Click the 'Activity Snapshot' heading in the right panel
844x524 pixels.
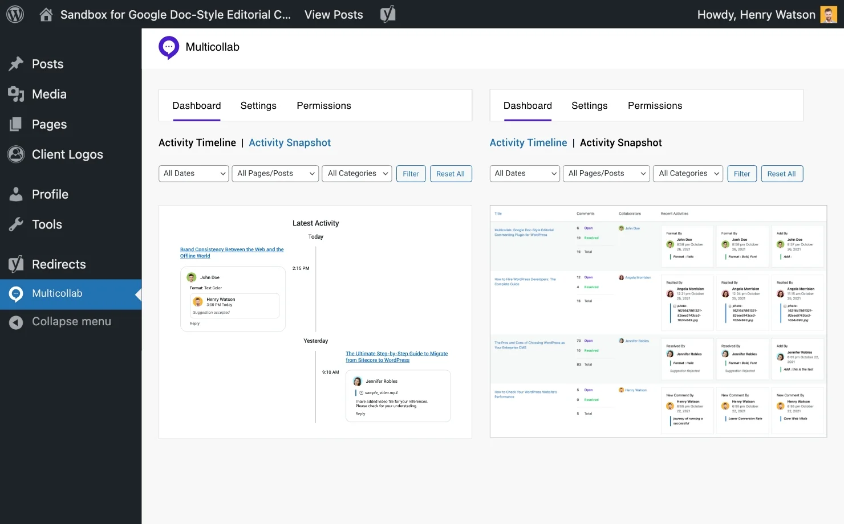[621, 143]
